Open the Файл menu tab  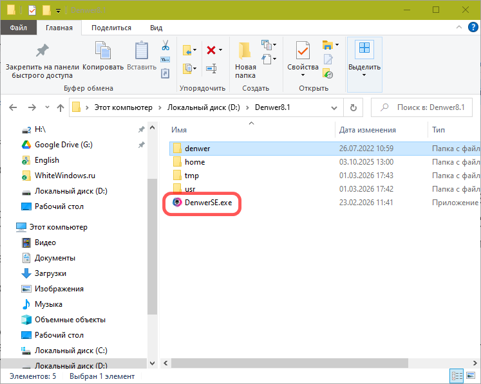pyautogui.click(x=18, y=28)
